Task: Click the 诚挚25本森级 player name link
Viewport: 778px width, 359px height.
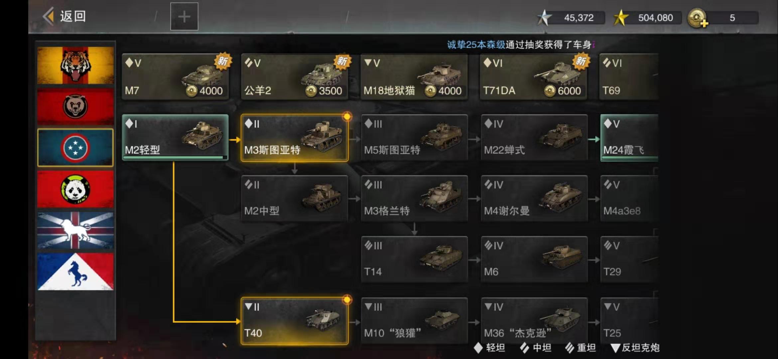Action: tap(476, 45)
